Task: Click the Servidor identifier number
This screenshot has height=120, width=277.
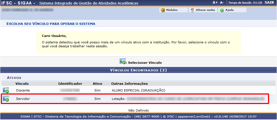Action: 70,99
